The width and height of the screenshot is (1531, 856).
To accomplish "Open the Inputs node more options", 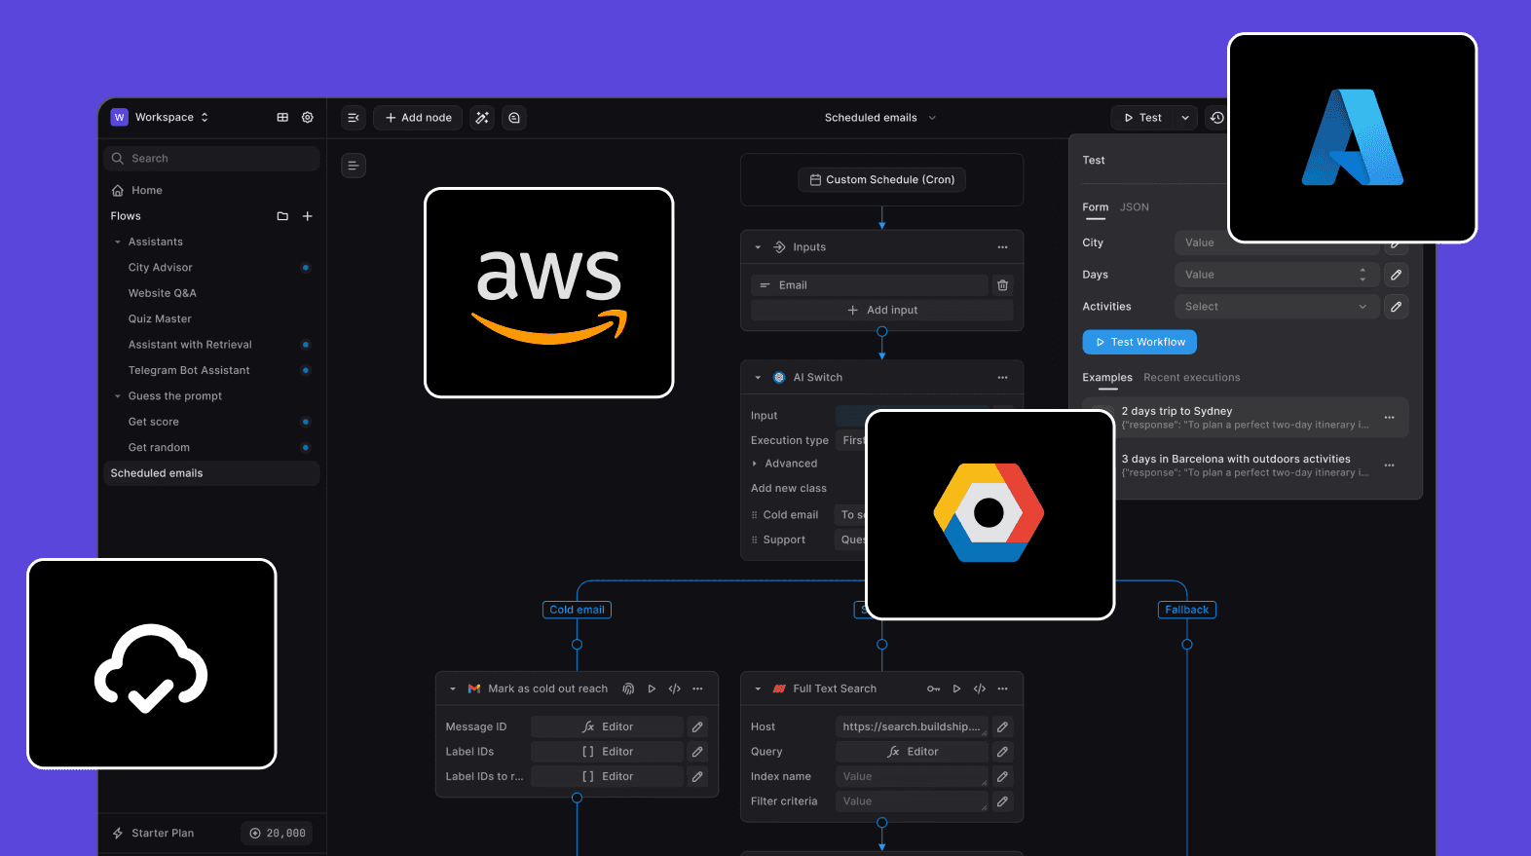I will click(1002, 247).
